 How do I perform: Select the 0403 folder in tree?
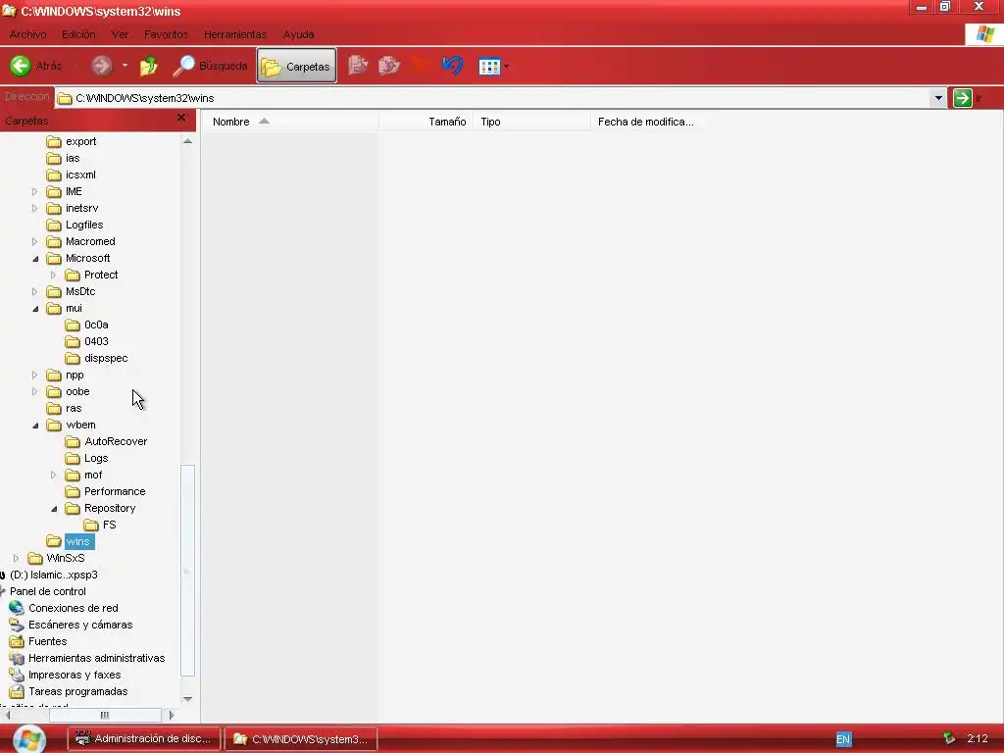click(87, 341)
